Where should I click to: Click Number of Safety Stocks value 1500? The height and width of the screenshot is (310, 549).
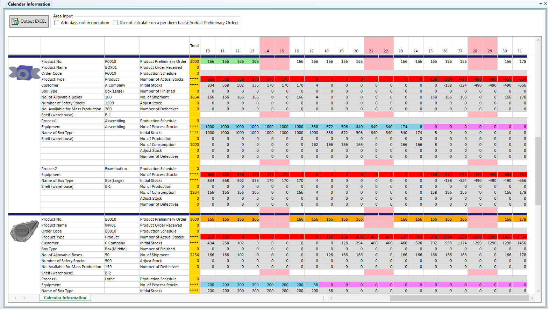(109, 103)
